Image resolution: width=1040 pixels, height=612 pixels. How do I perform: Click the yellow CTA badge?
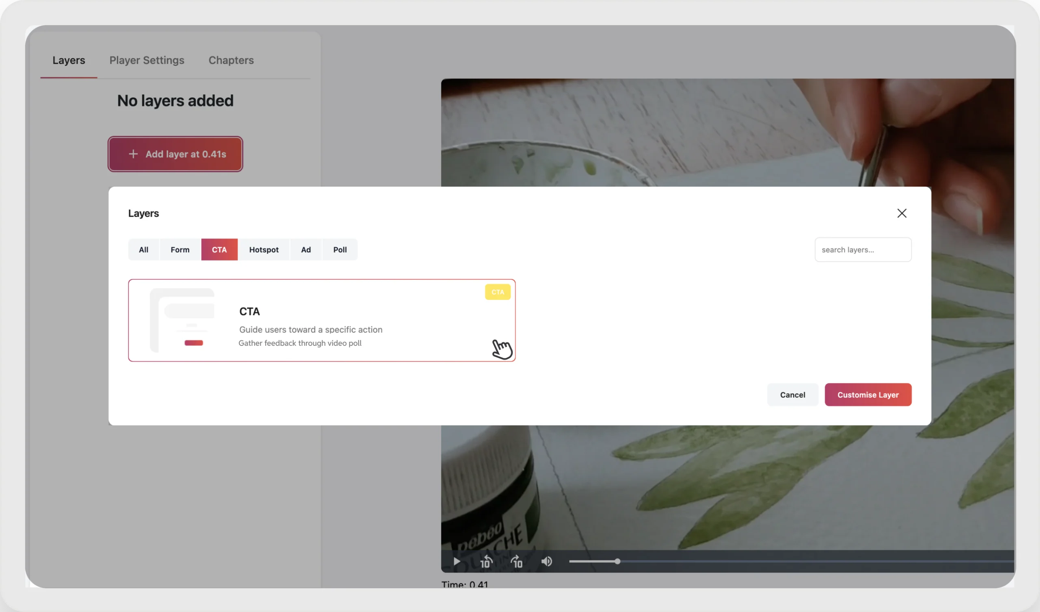[497, 292]
